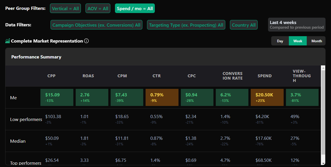The height and width of the screenshot is (167, 331).
Task: Expand the Spend / mo = All filter
Action: coord(135,8)
